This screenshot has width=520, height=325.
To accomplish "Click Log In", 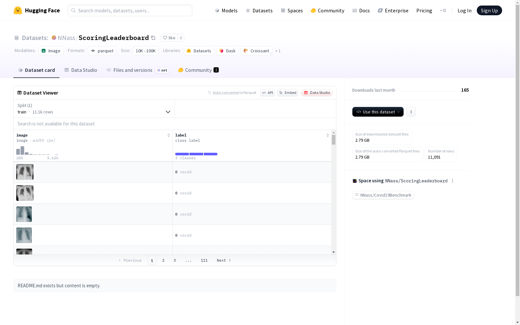I will click(x=464, y=10).
